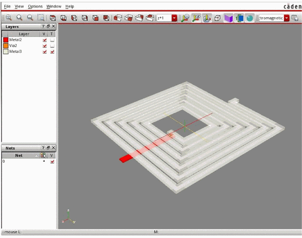This screenshot has height=238, width=302.
Task: Select the zoom to area tool
Action: click(41, 18)
